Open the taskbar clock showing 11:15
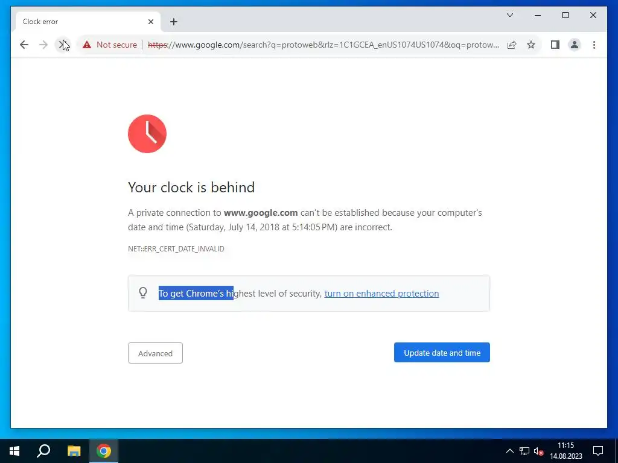618x463 pixels. (x=566, y=451)
